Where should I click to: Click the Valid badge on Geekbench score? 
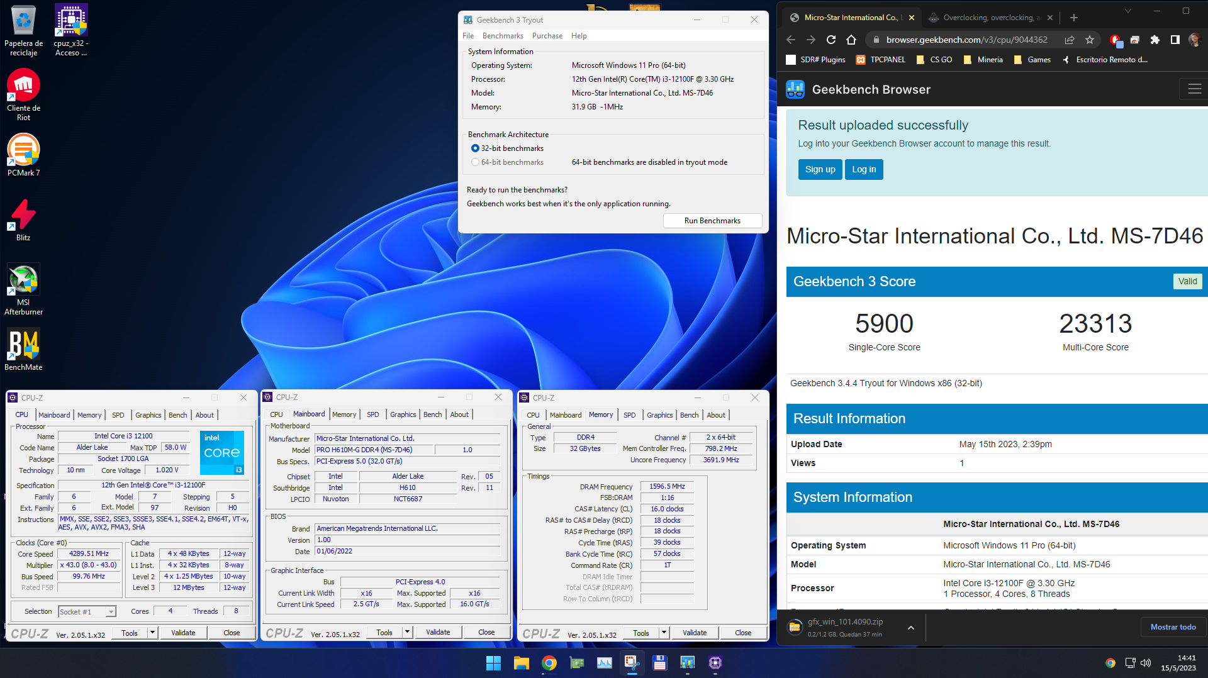(1187, 281)
